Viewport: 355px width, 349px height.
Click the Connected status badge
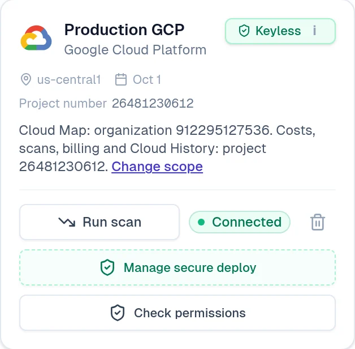[240, 222]
